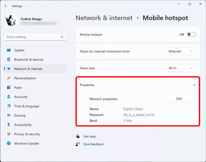Click the Off status text
Screen dimensions: 206x162
point(182,35)
